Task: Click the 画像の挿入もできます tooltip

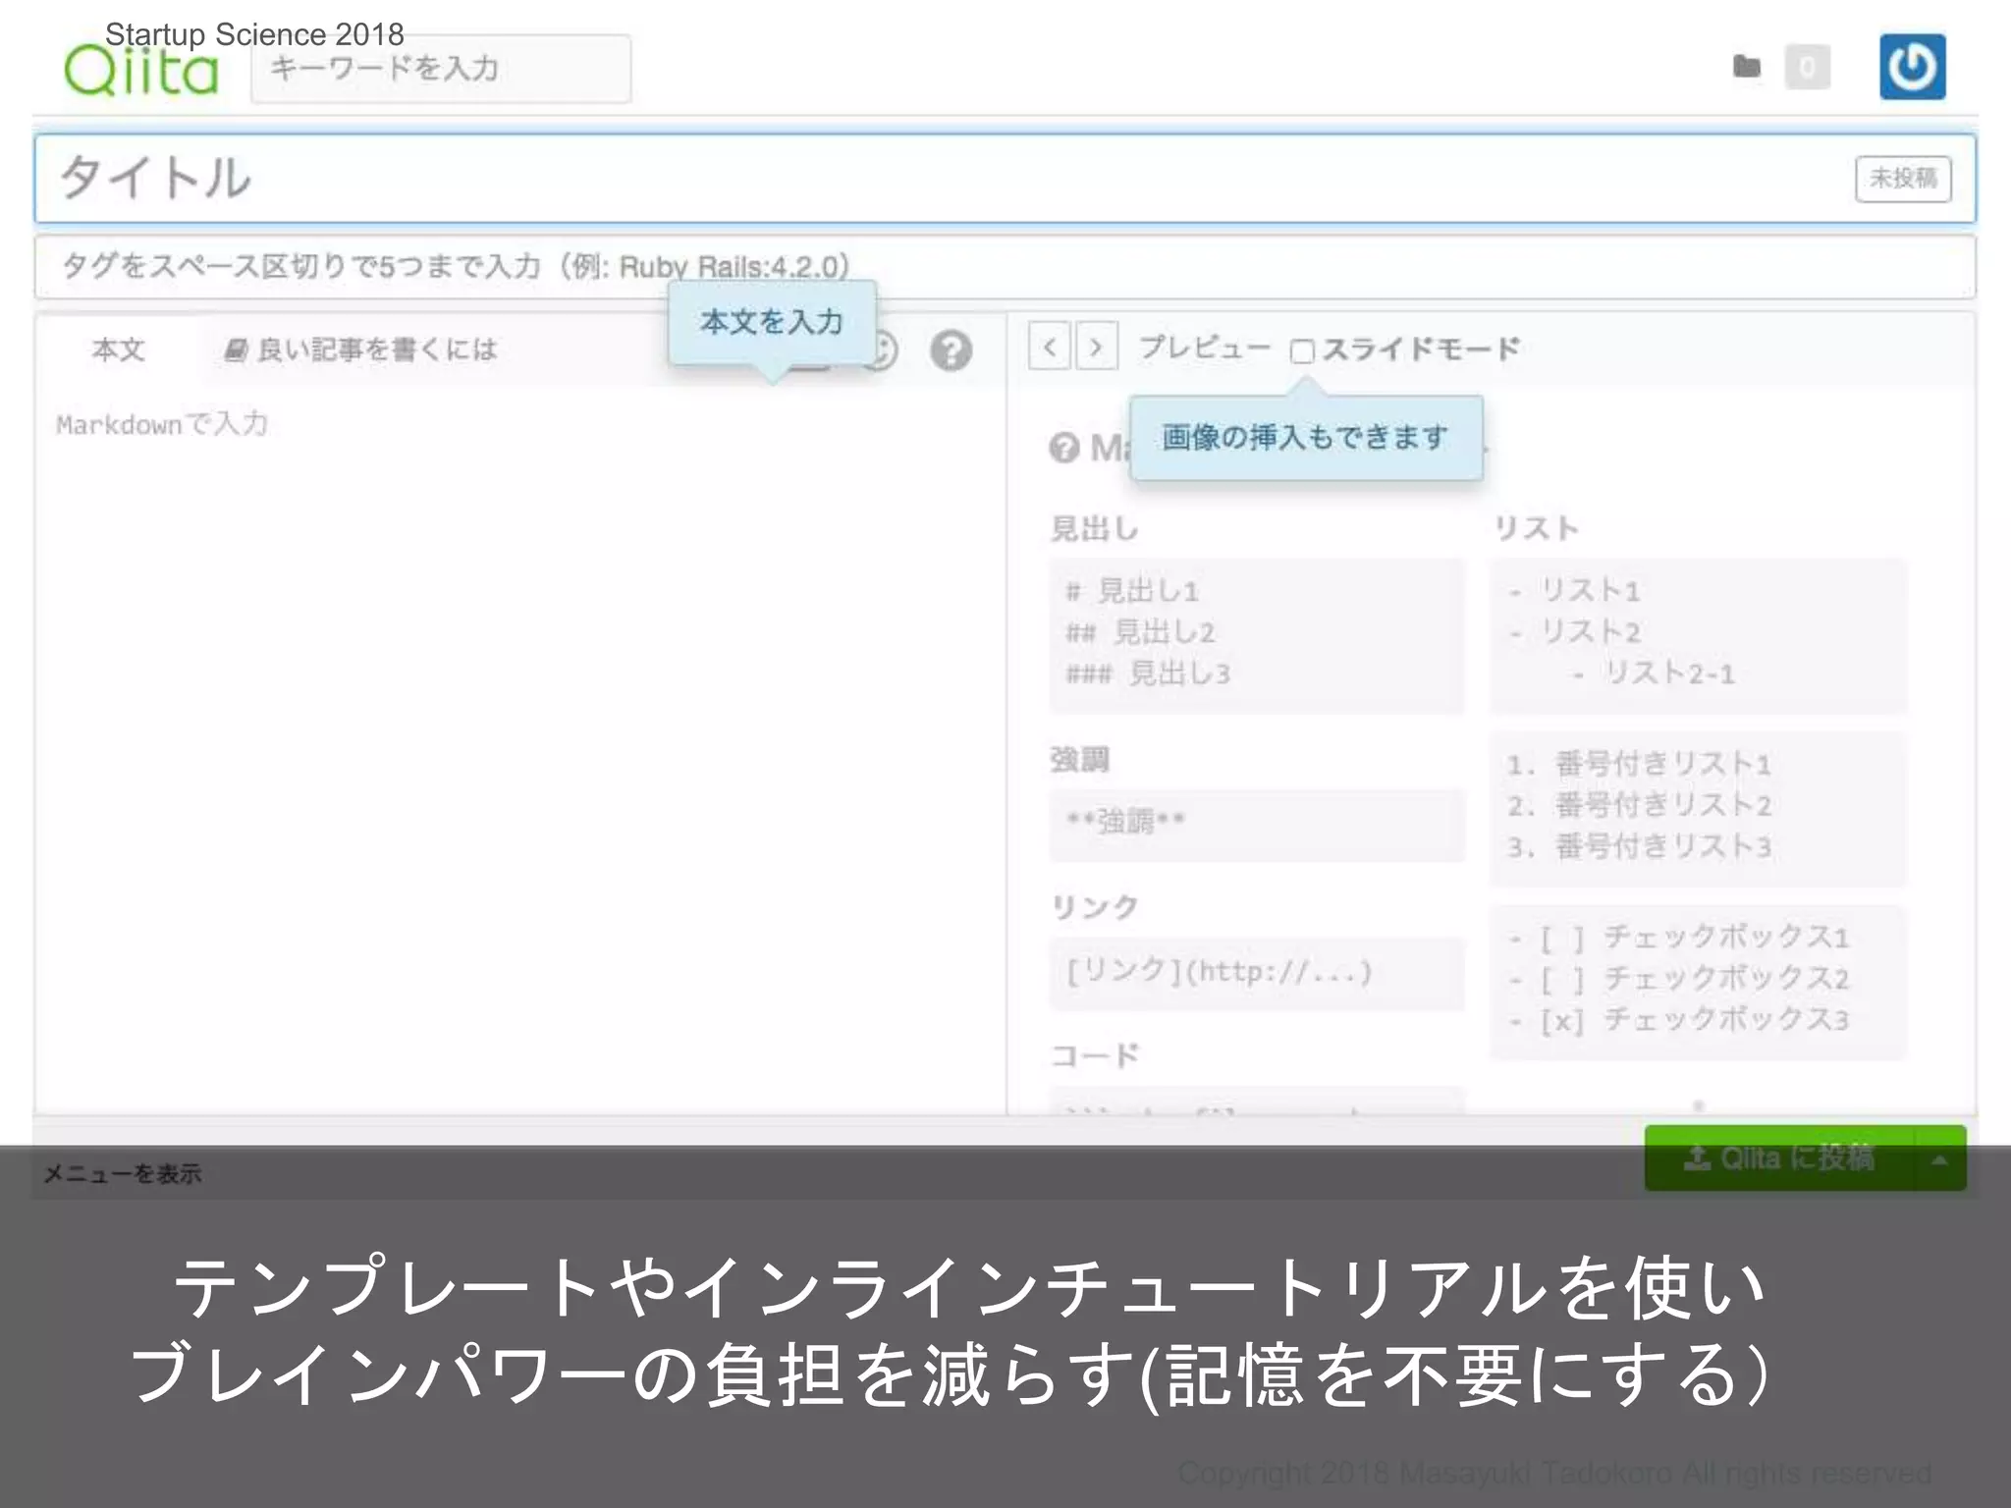Action: pyautogui.click(x=1305, y=437)
